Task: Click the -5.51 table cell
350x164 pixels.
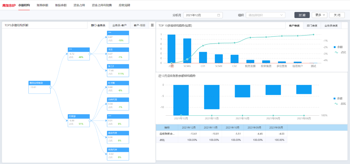Action: tap(233, 134)
